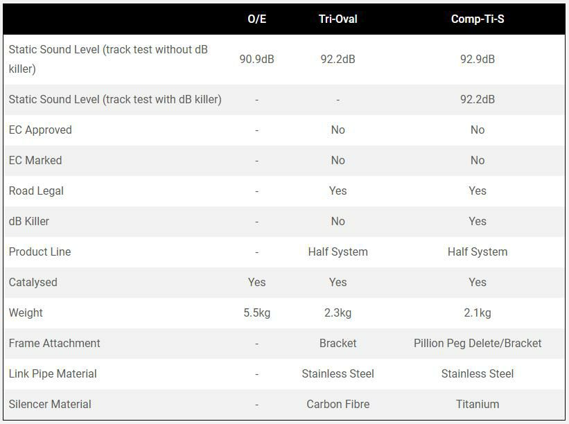This screenshot has height=424, width=569.
Task: Click the Silencer Material row label
Action: click(50, 405)
